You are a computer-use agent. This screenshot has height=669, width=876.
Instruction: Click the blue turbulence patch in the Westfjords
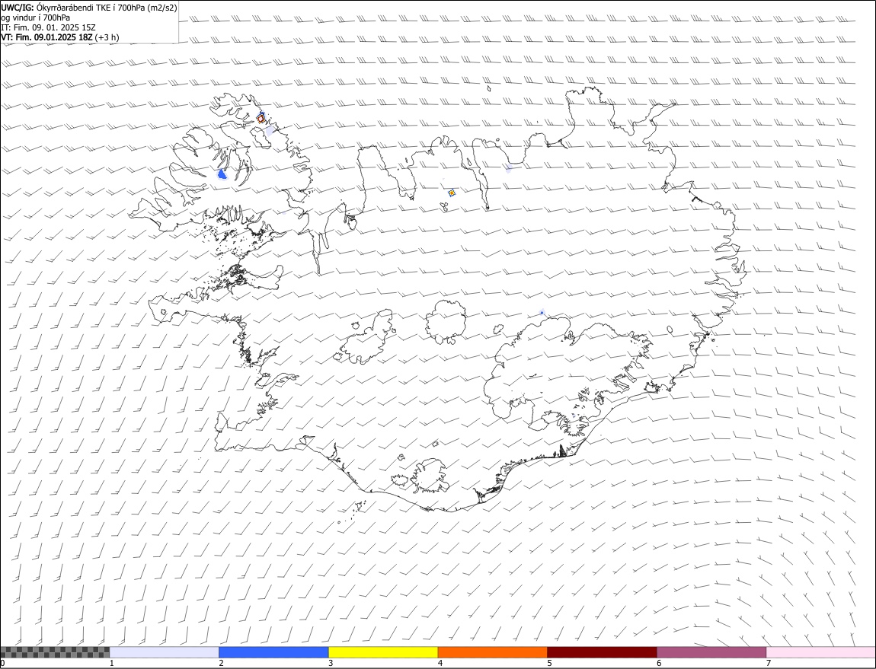222,175
